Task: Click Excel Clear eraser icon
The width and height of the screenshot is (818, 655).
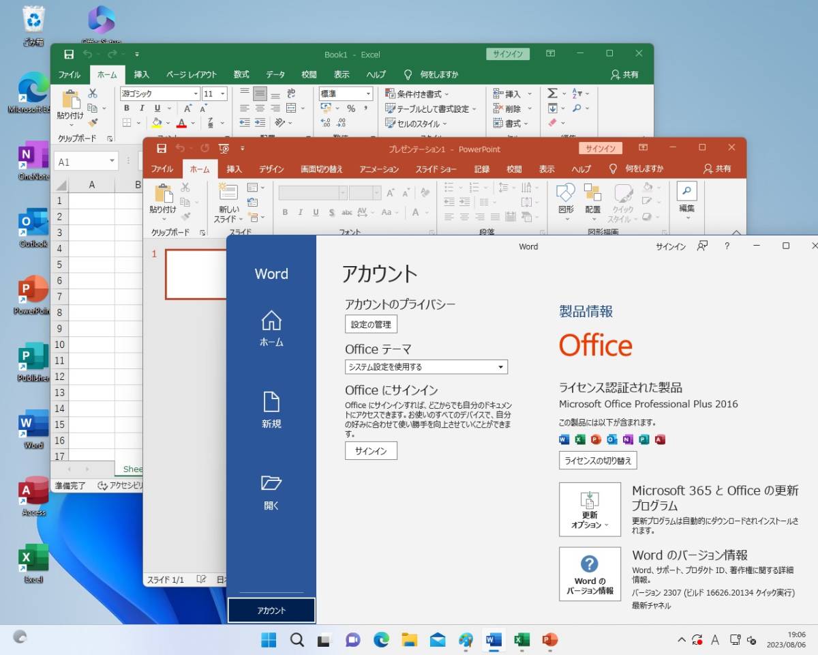Action: 553,123
